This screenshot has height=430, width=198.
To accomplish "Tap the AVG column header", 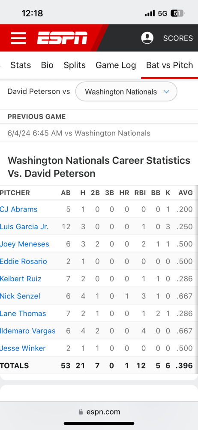I will (x=186, y=193).
